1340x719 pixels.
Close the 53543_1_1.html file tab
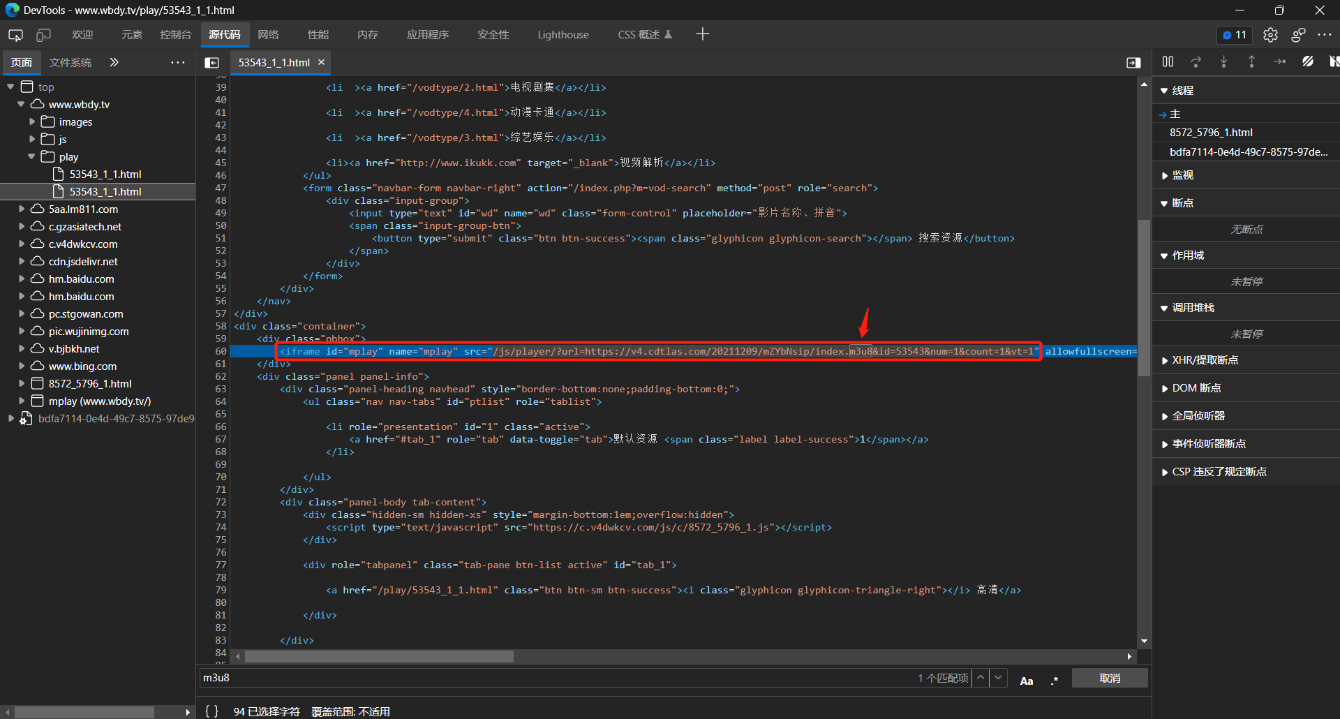(322, 62)
